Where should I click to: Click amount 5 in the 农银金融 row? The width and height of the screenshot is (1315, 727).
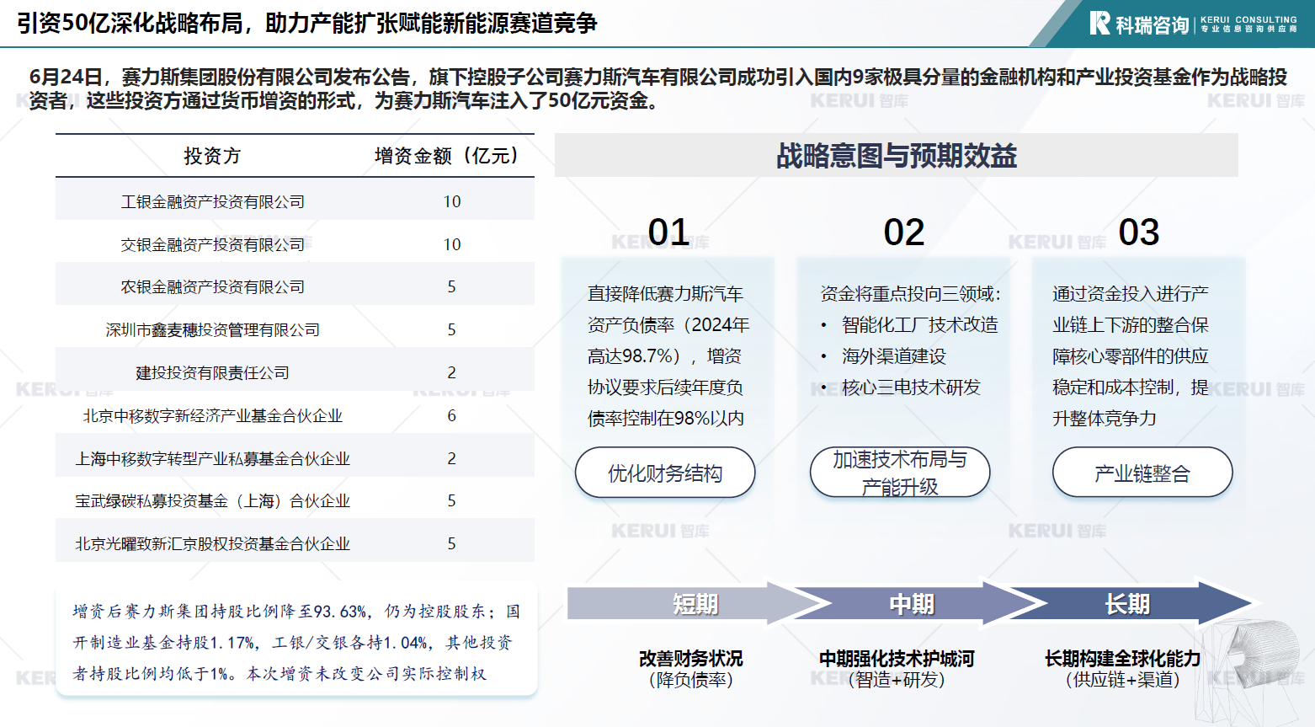[x=451, y=286]
